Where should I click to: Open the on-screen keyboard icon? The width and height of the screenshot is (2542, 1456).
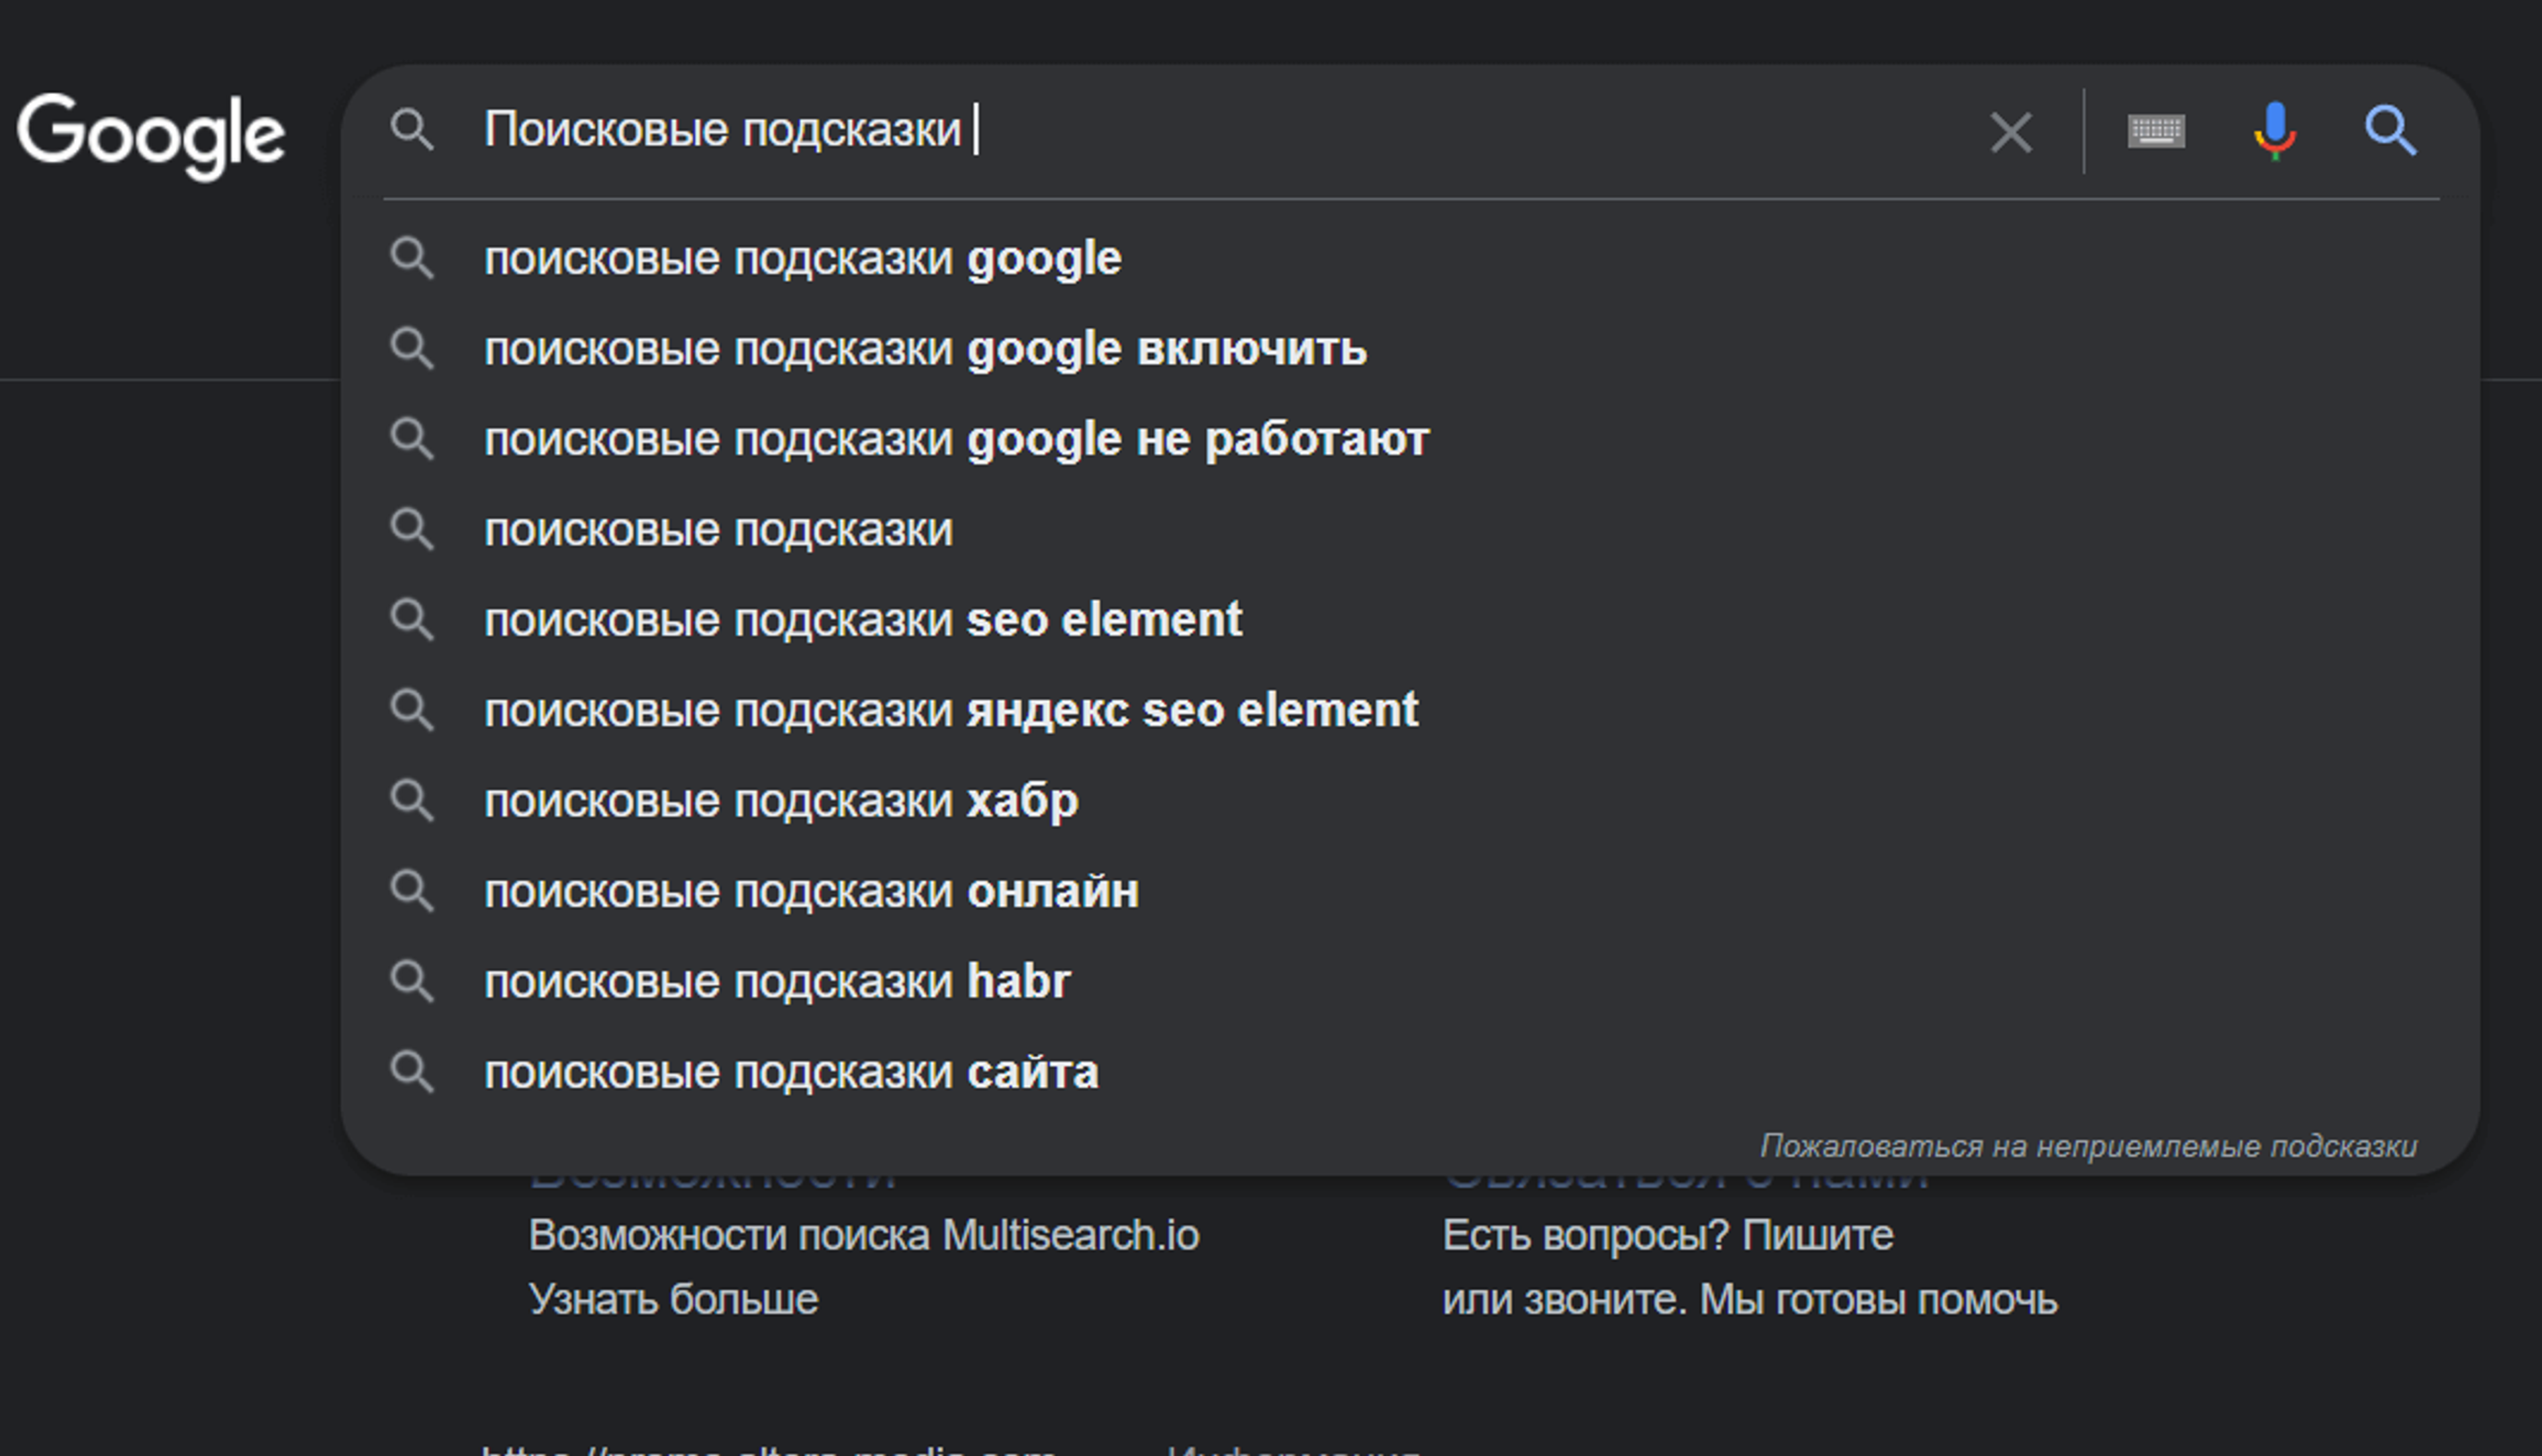pos(2156,131)
